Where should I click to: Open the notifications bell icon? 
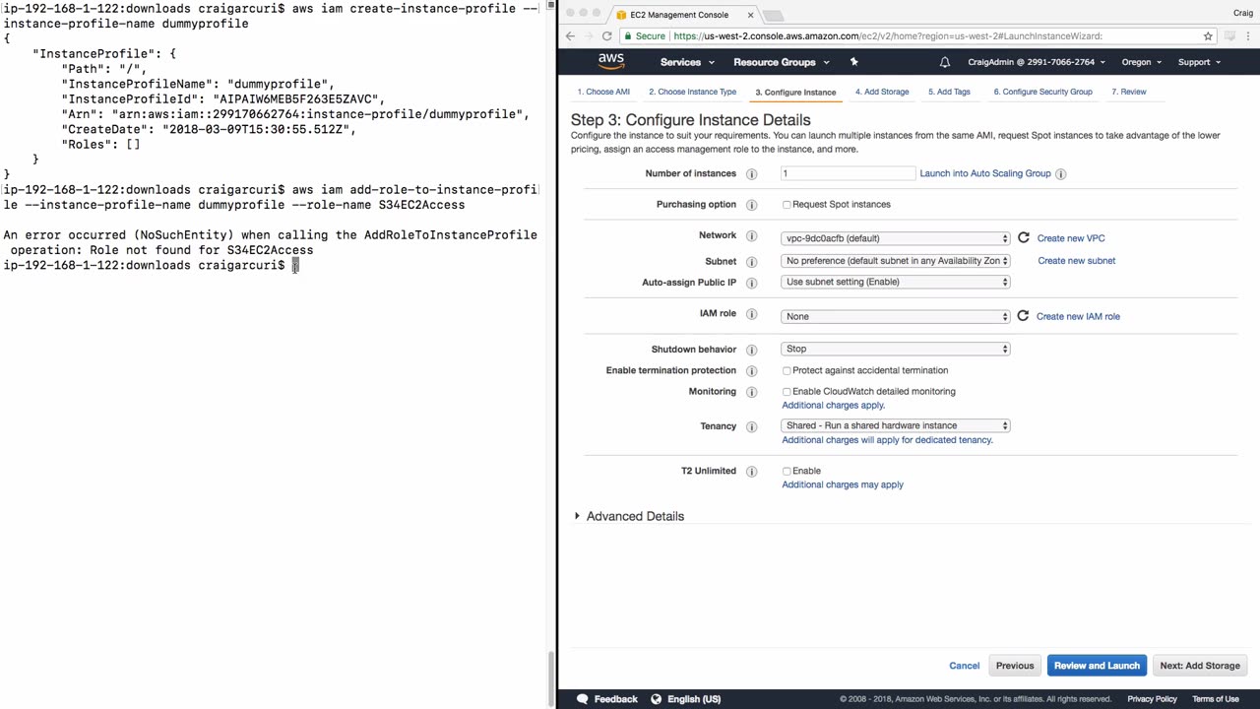pos(945,62)
